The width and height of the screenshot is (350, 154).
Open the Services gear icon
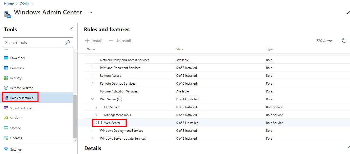(x=6, y=118)
